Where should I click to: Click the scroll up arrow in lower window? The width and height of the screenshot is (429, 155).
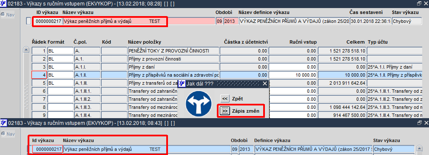419,149
